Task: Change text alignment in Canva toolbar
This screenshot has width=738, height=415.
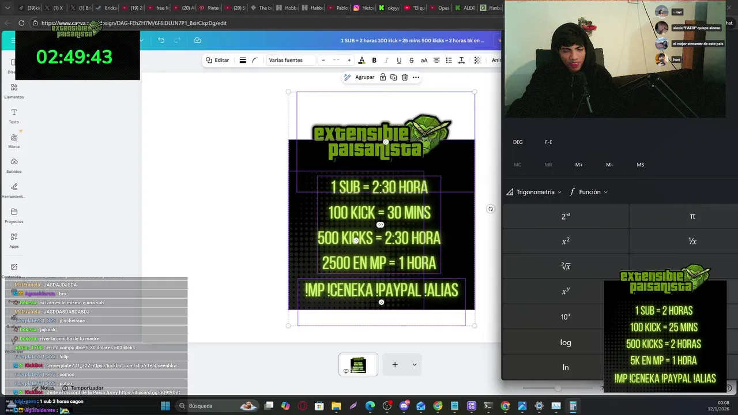Action: pos(436,61)
